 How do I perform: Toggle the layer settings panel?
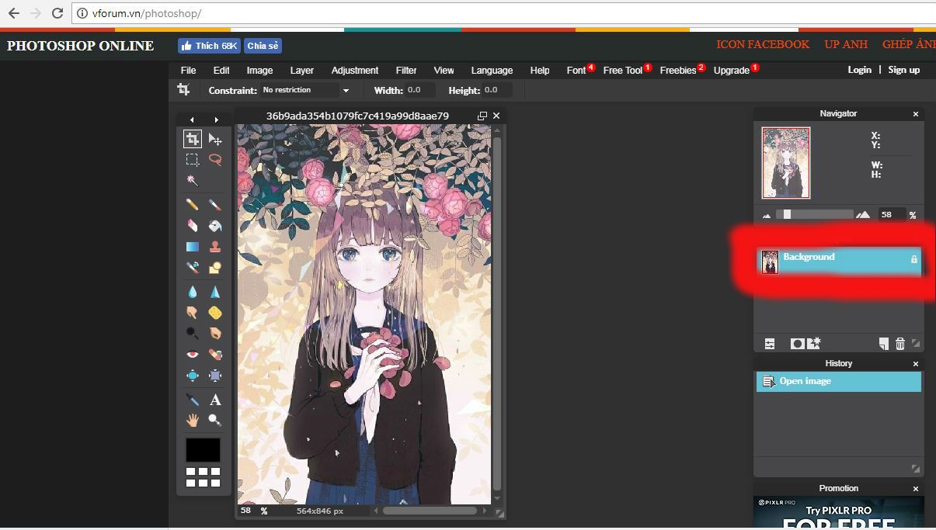coord(770,344)
